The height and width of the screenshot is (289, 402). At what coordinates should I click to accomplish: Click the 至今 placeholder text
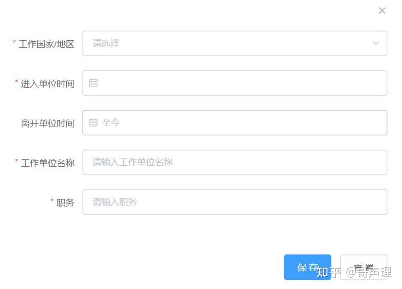pyautogui.click(x=111, y=122)
